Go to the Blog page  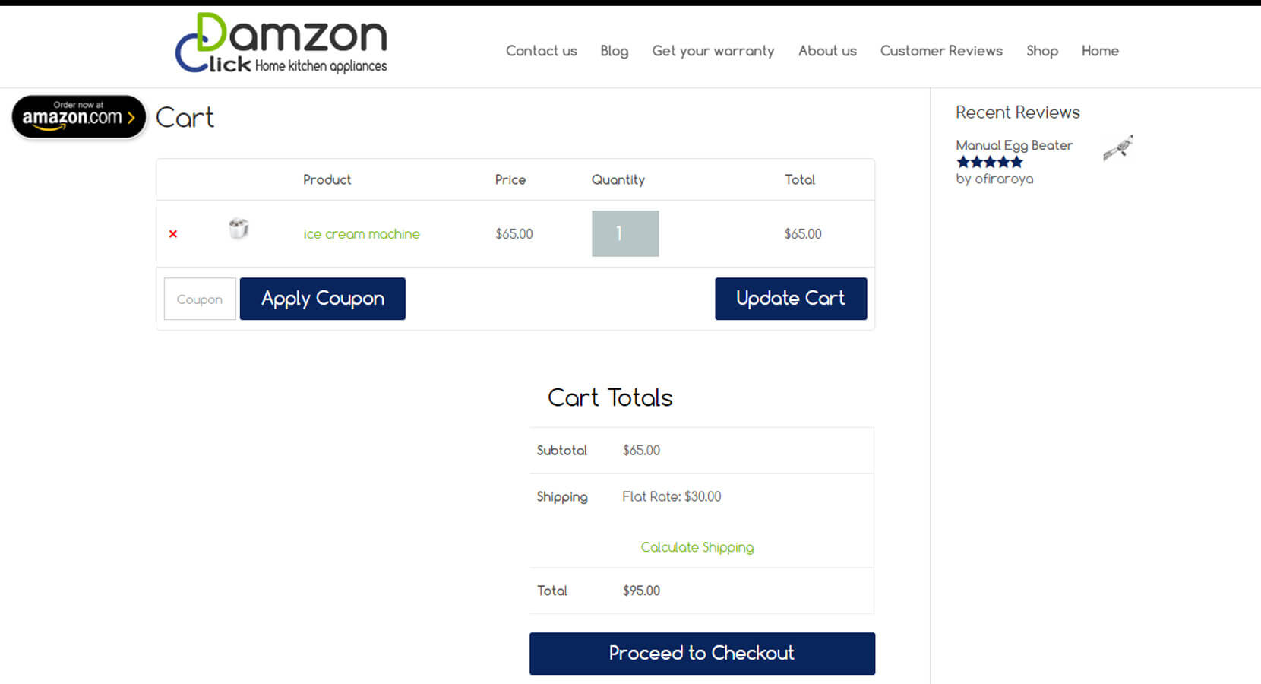pyautogui.click(x=615, y=51)
